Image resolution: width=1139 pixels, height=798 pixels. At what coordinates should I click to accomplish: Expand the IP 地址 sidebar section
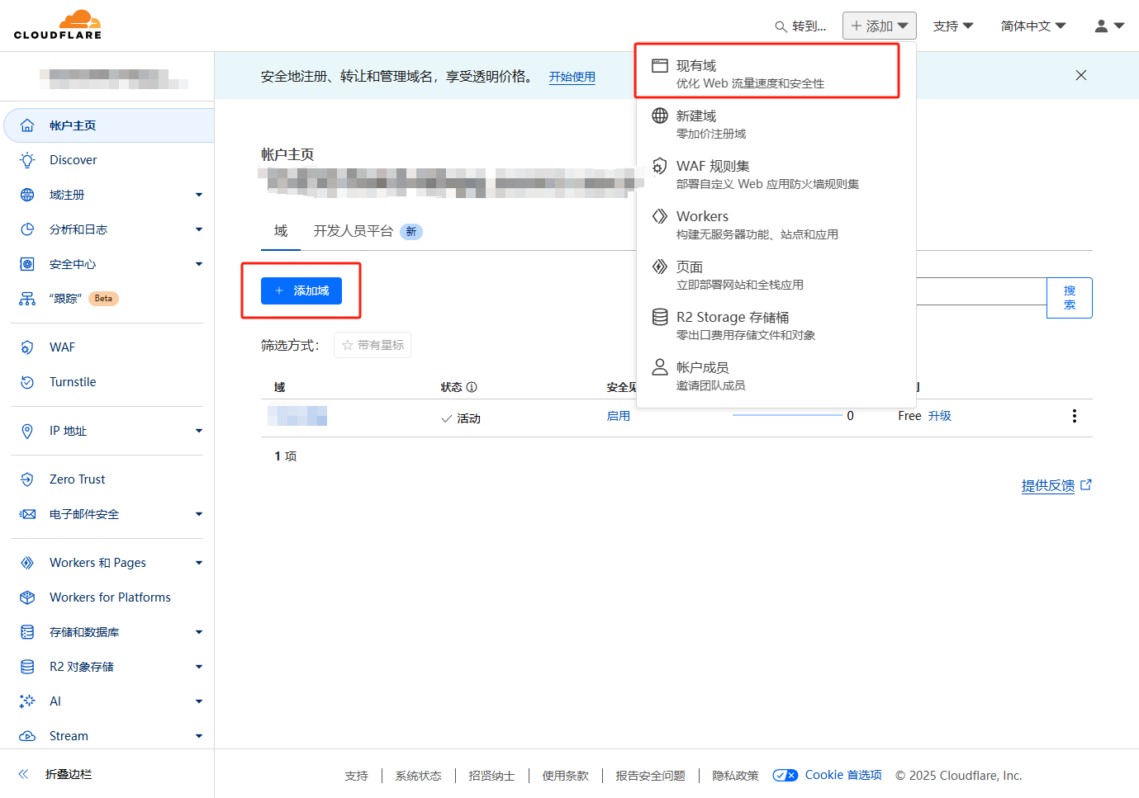[x=199, y=431]
